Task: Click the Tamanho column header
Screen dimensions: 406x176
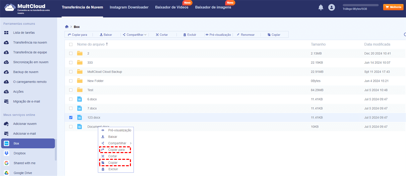Action: 318,44
